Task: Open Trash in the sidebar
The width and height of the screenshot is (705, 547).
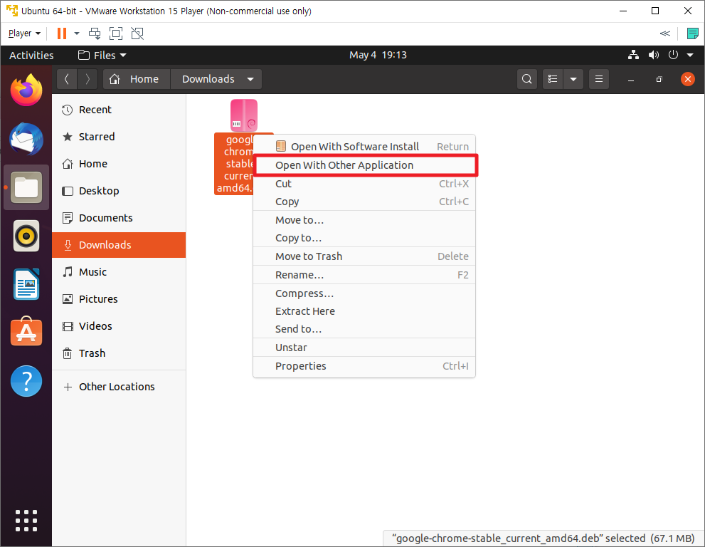Action: click(x=119, y=353)
